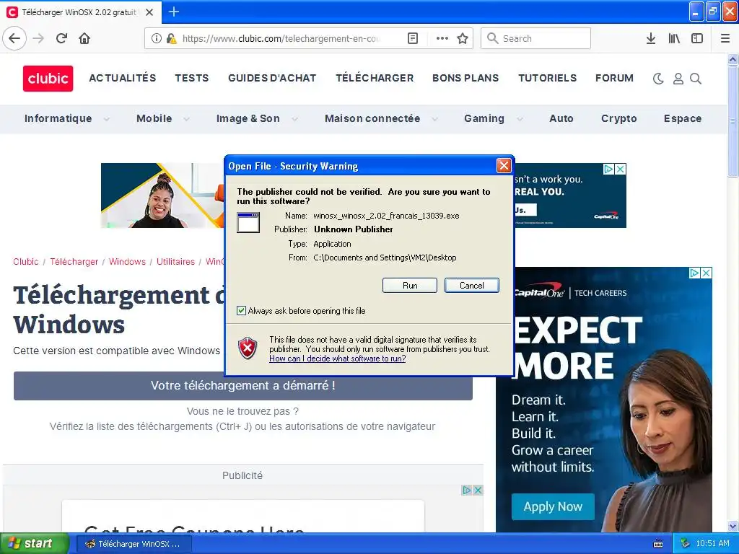
Task: Open the FORUM menu item
Action: pyautogui.click(x=615, y=78)
